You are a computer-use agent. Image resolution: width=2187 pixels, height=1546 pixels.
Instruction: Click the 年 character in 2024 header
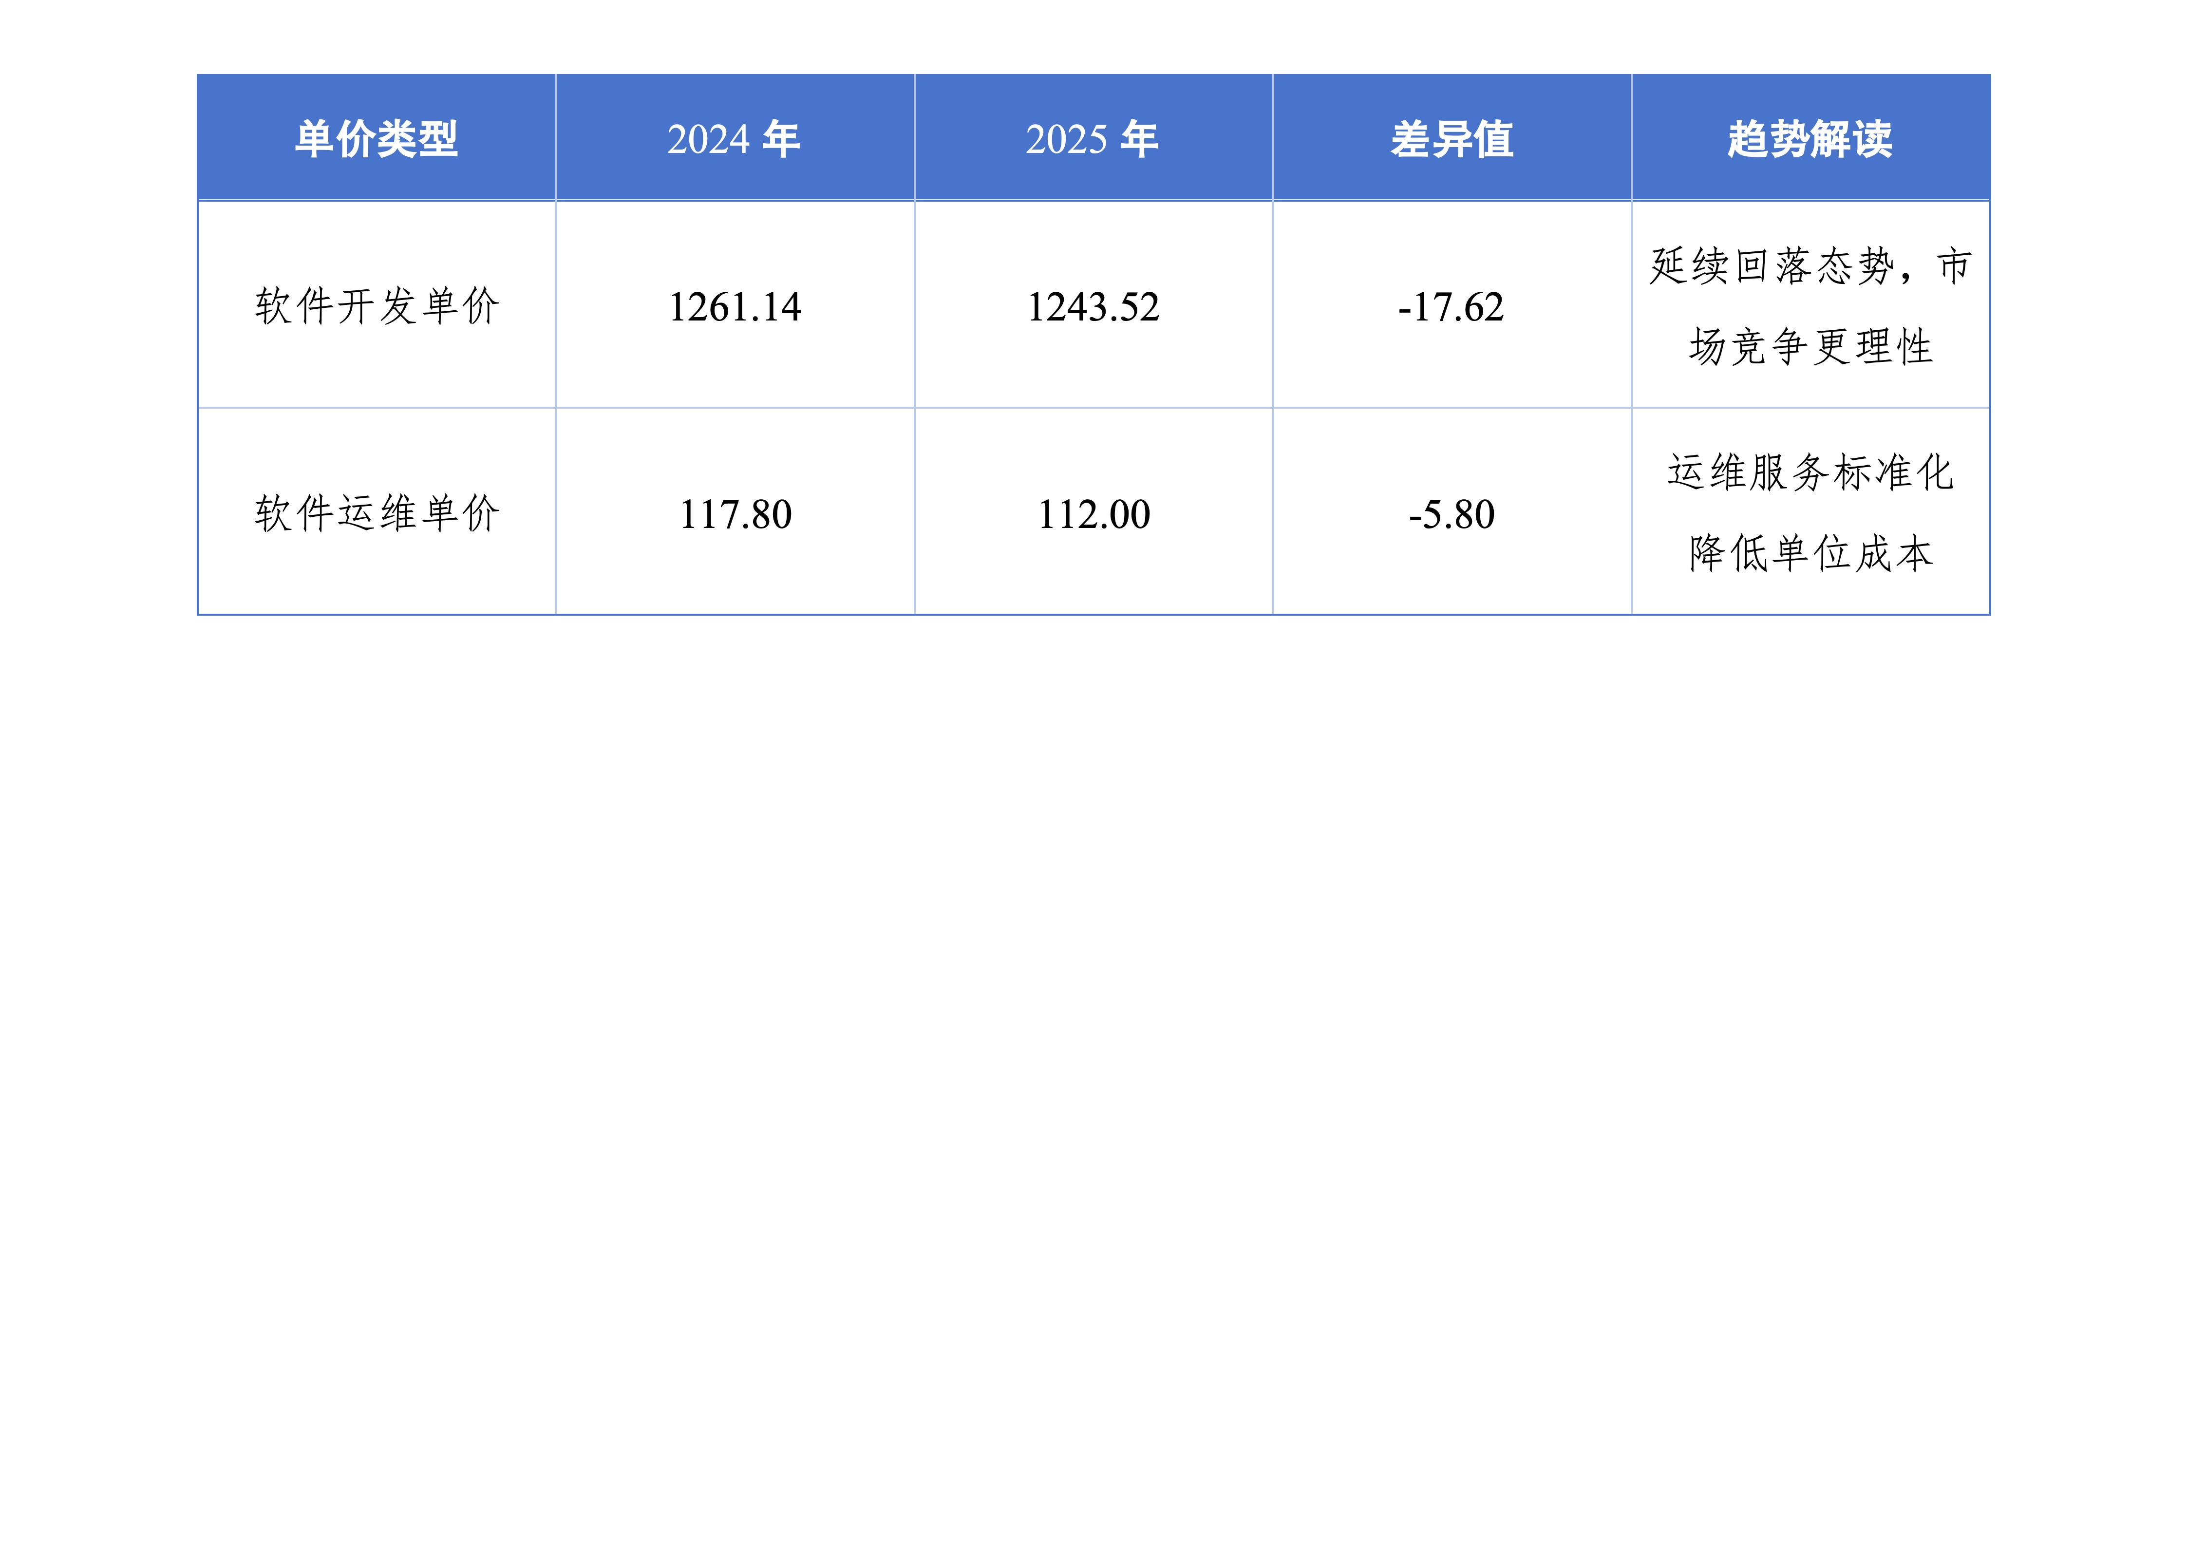[781, 139]
